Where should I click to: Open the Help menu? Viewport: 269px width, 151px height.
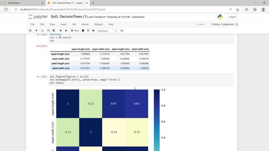coord(111,24)
